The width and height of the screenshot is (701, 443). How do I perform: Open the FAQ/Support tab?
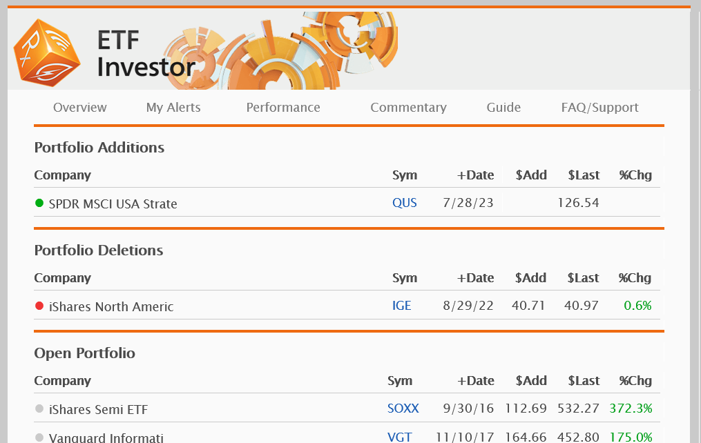(x=600, y=108)
